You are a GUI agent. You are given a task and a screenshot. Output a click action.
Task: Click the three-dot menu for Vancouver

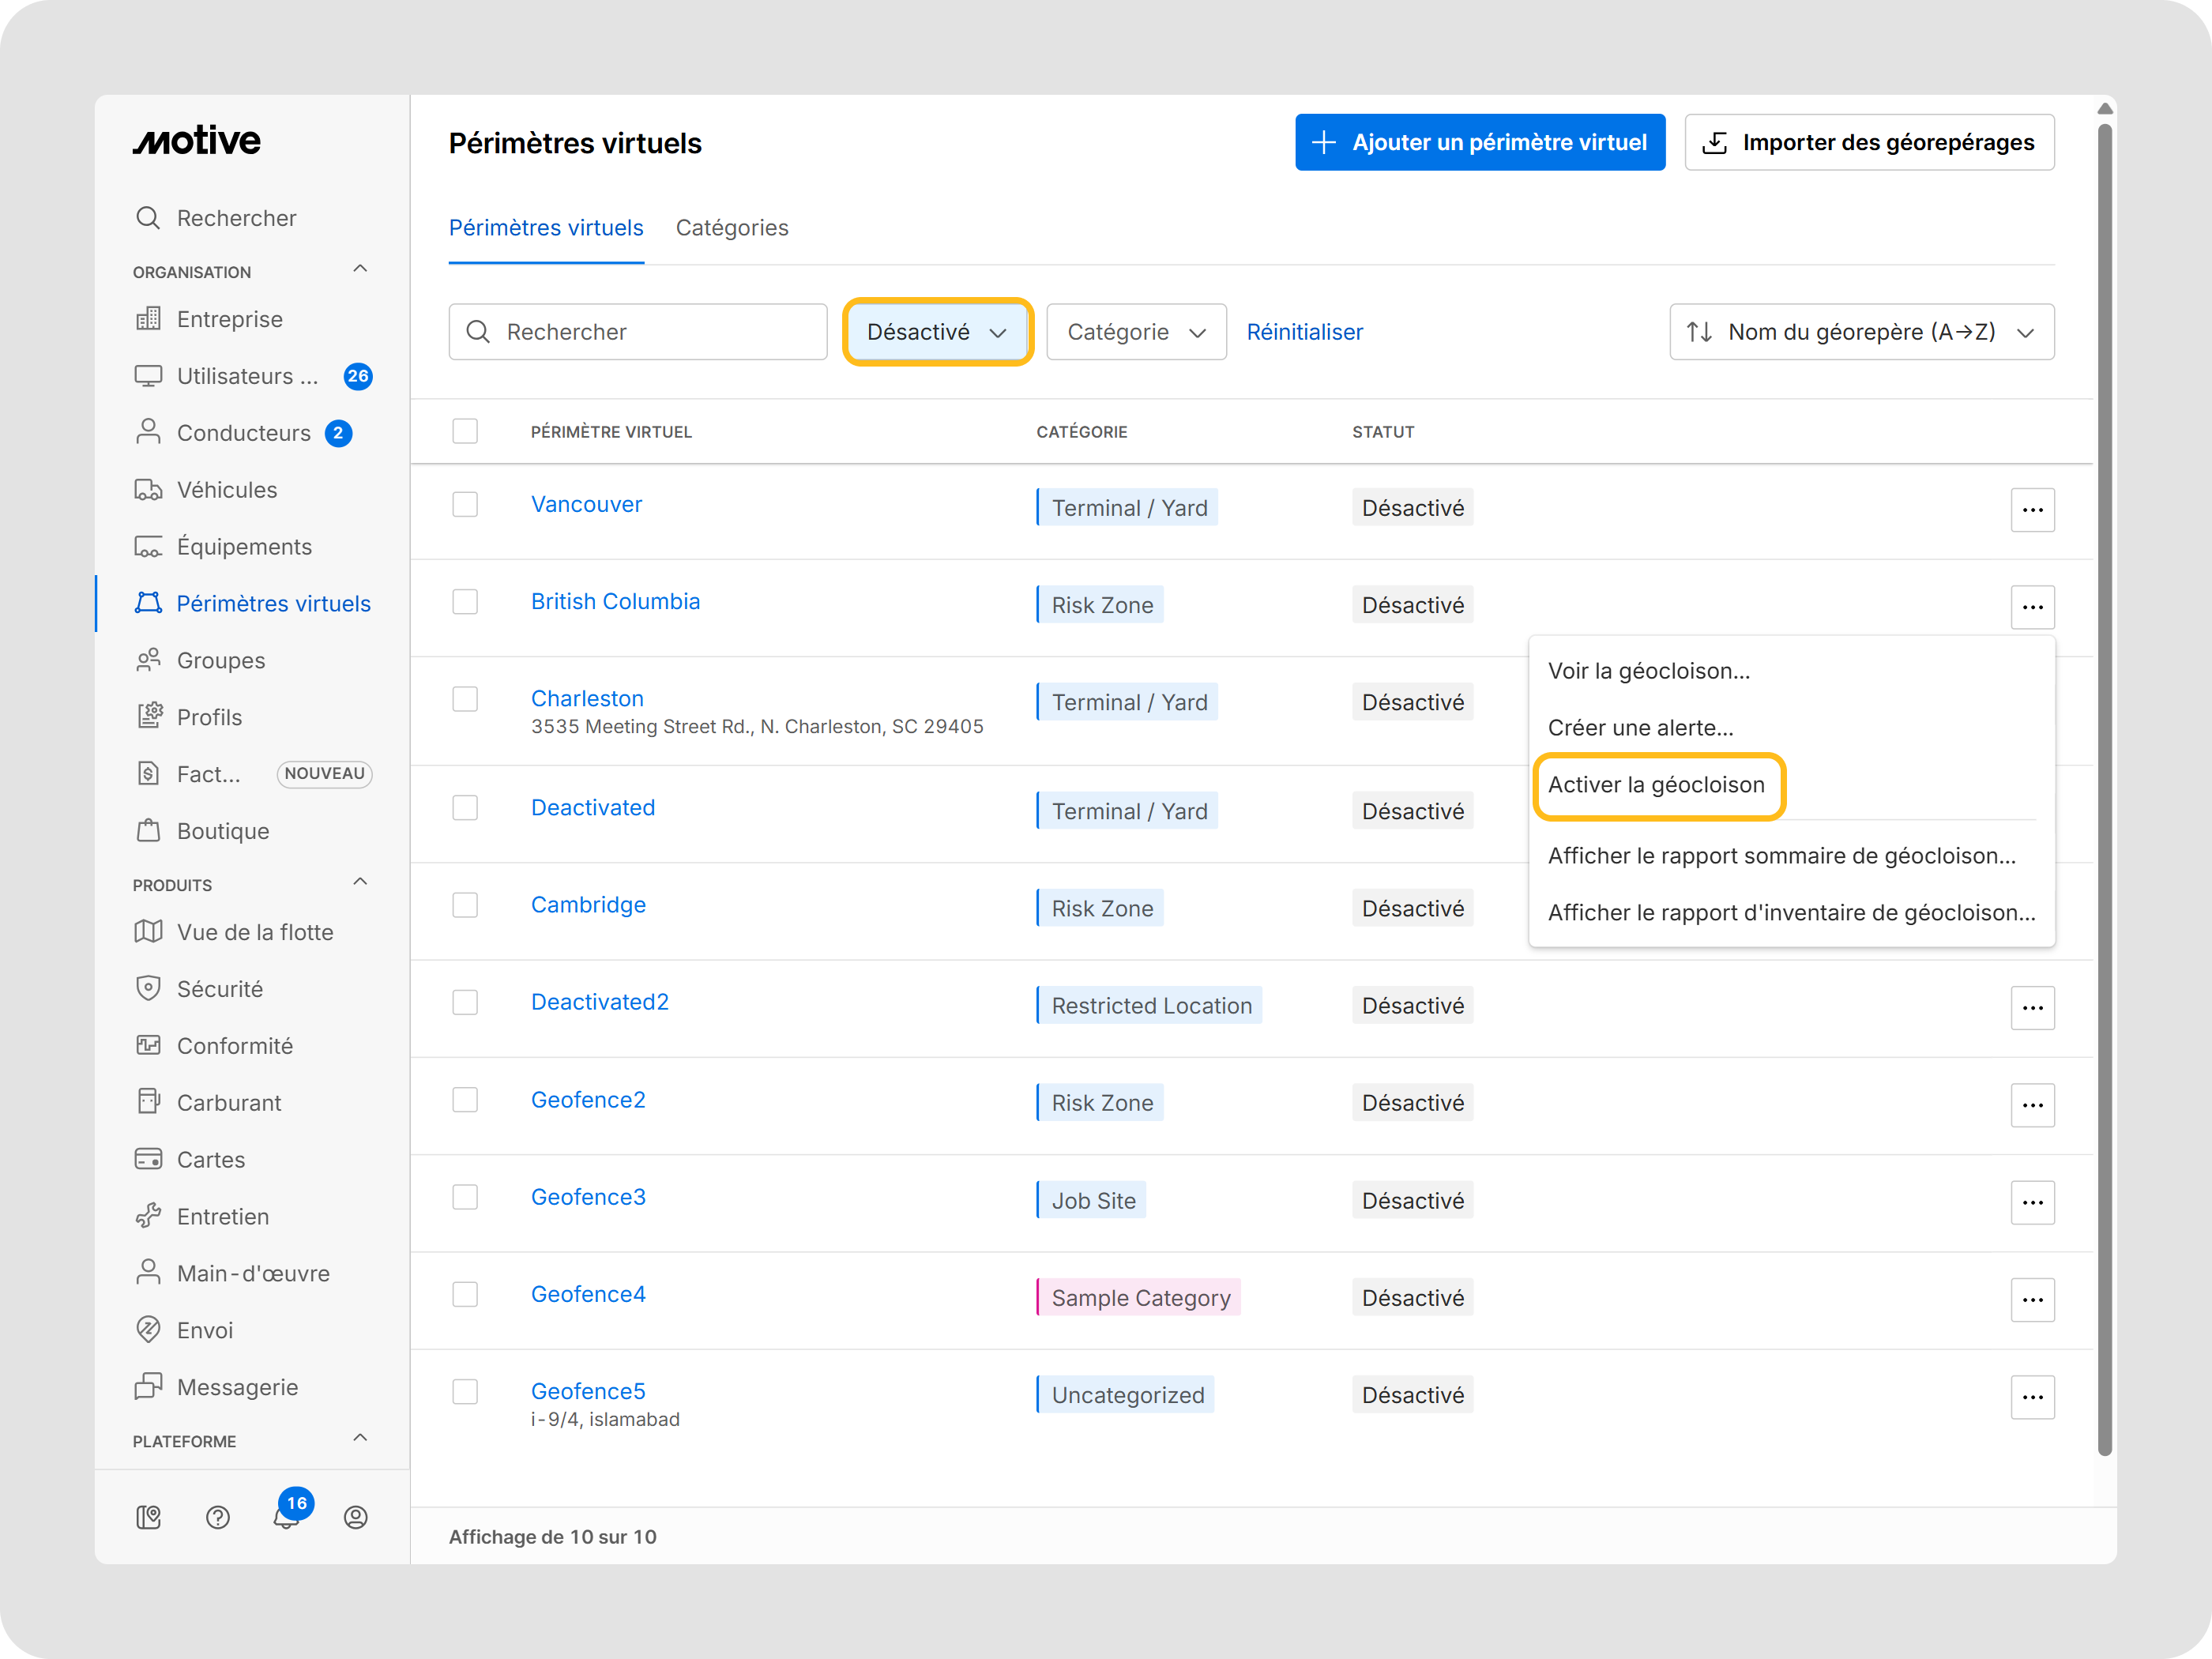2031,510
